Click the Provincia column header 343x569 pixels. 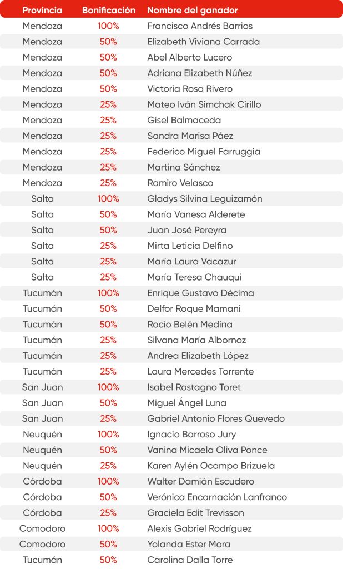click(x=42, y=10)
